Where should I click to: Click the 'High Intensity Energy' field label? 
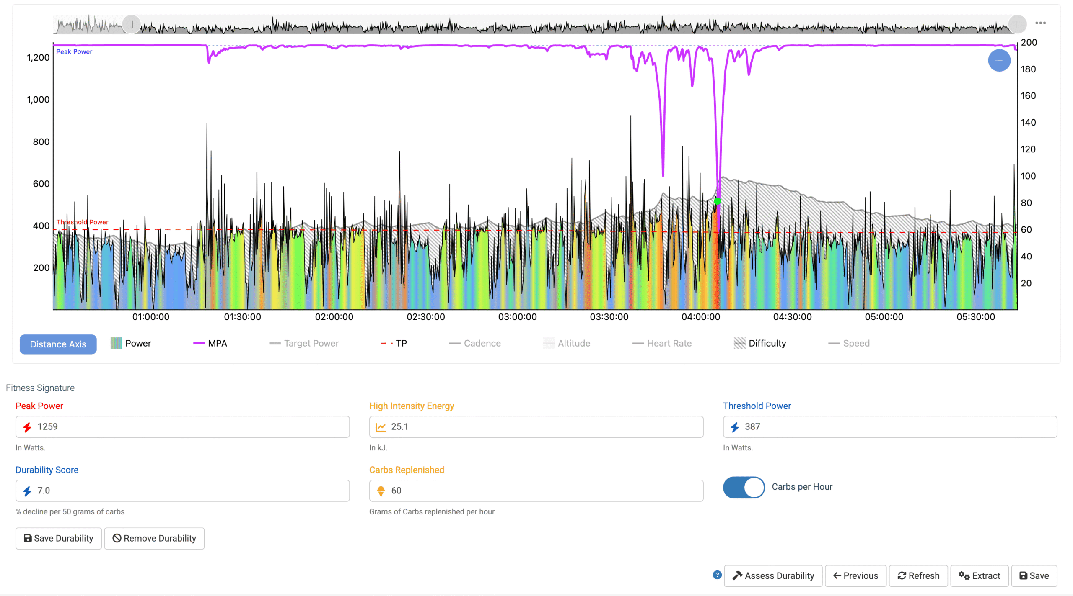[x=412, y=406]
